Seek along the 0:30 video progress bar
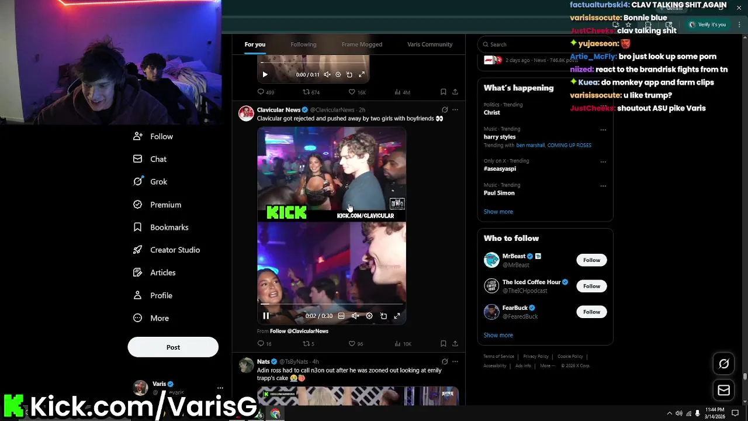Screen dimensions: 748x421 tap(332, 304)
